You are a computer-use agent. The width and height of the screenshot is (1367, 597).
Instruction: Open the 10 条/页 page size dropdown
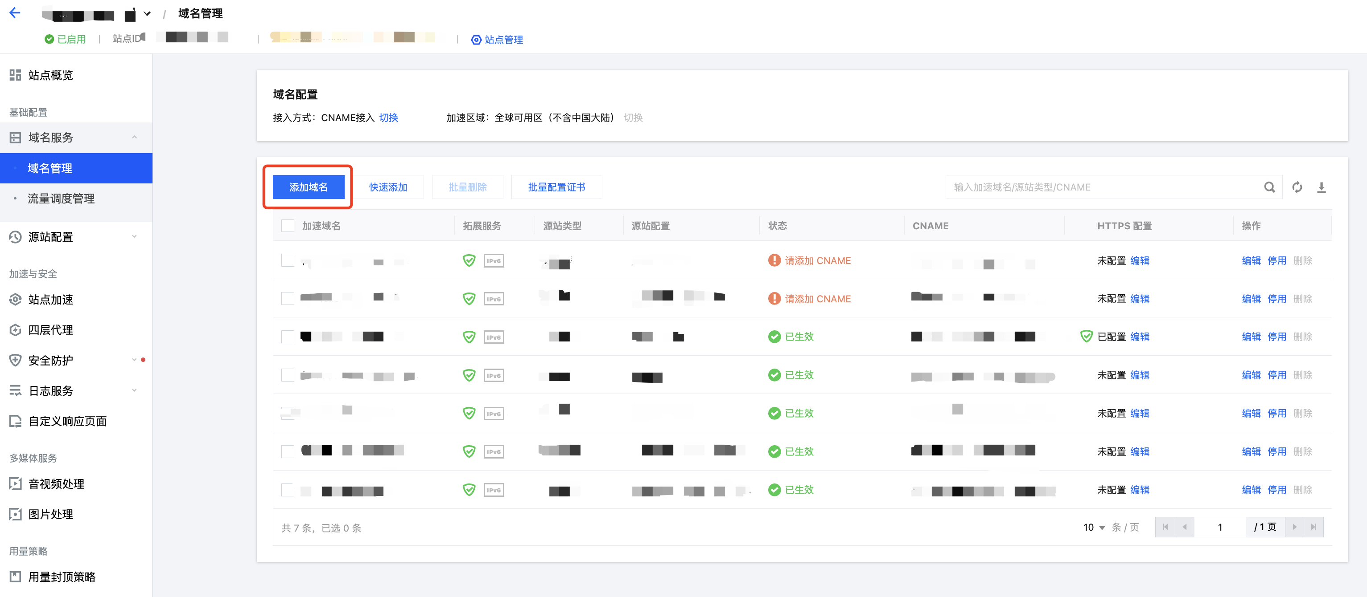click(x=1094, y=527)
